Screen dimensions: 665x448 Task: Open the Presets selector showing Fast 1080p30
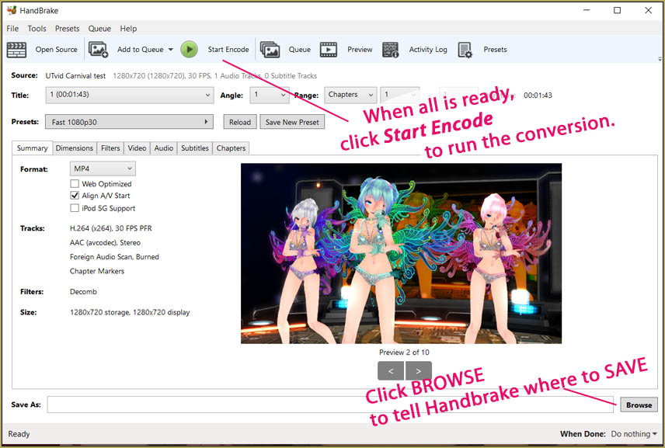[130, 122]
